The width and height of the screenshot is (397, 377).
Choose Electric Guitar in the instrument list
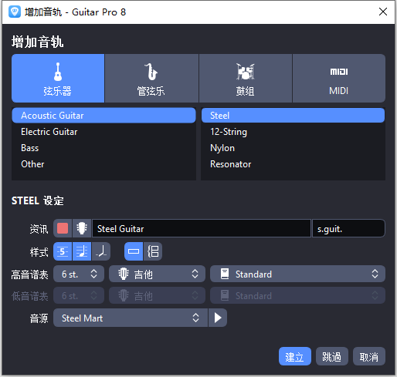[103, 132]
